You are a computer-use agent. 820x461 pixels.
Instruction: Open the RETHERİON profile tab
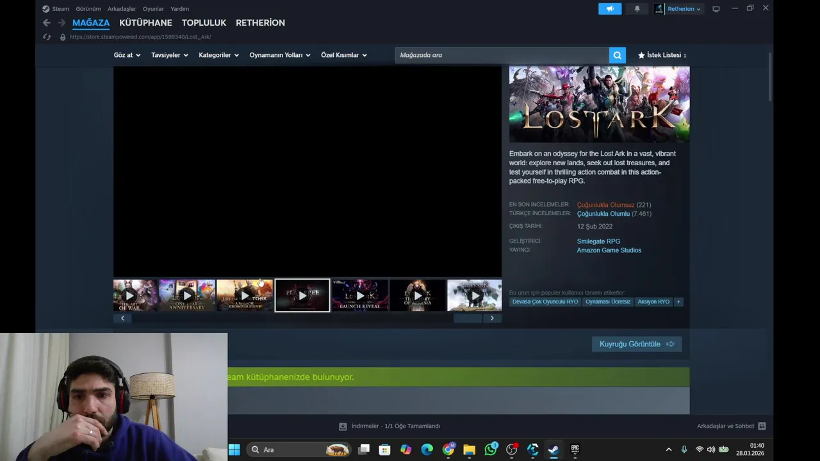pos(260,22)
